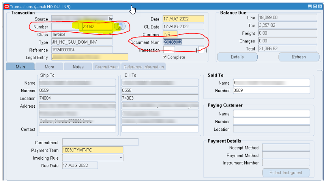The height and width of the screenshot is (182, 324).
Task: Minimize the Transactions window
Action: point(310,6)
